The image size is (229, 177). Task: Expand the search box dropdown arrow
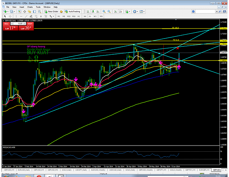(217, 11)
